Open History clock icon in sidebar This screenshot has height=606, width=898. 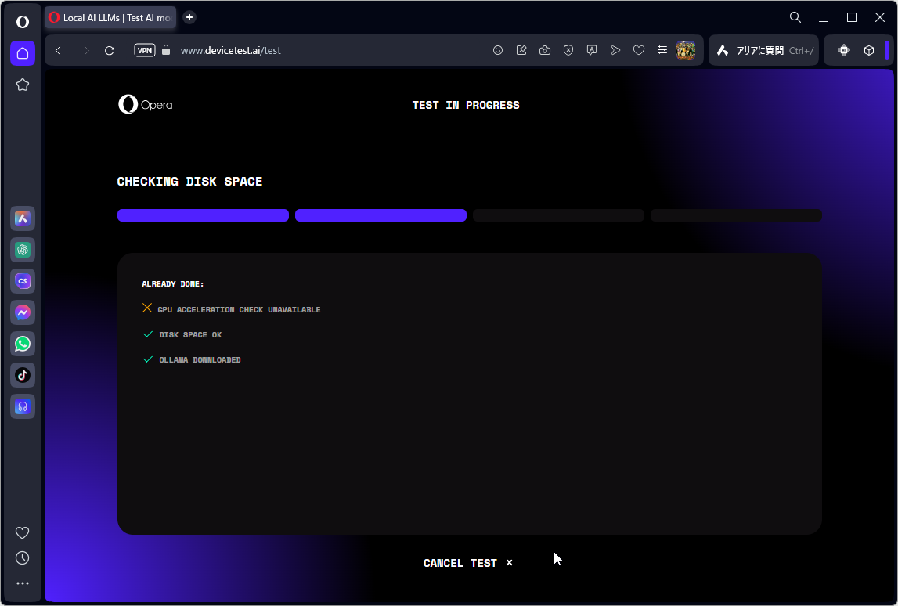tap(23, 558)
